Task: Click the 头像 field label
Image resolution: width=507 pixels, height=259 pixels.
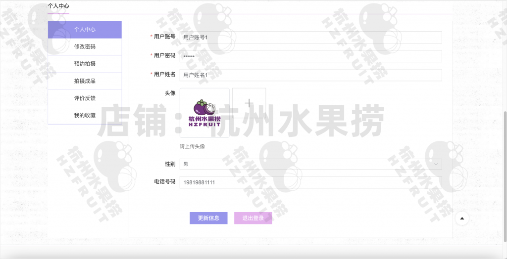Action: (x=170, y=93)
